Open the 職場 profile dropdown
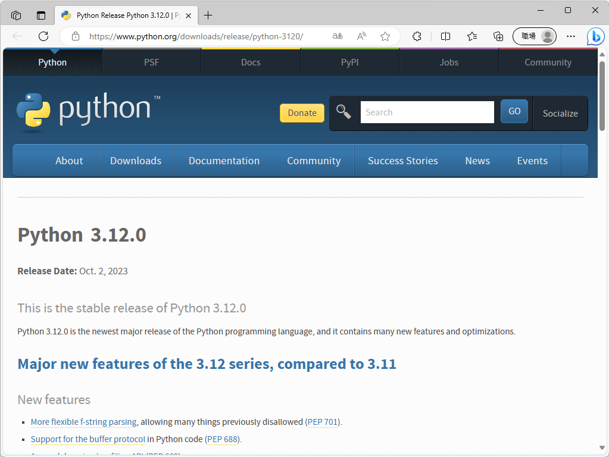The width and height of the screenshot is (609, 457). click(534, 36)
